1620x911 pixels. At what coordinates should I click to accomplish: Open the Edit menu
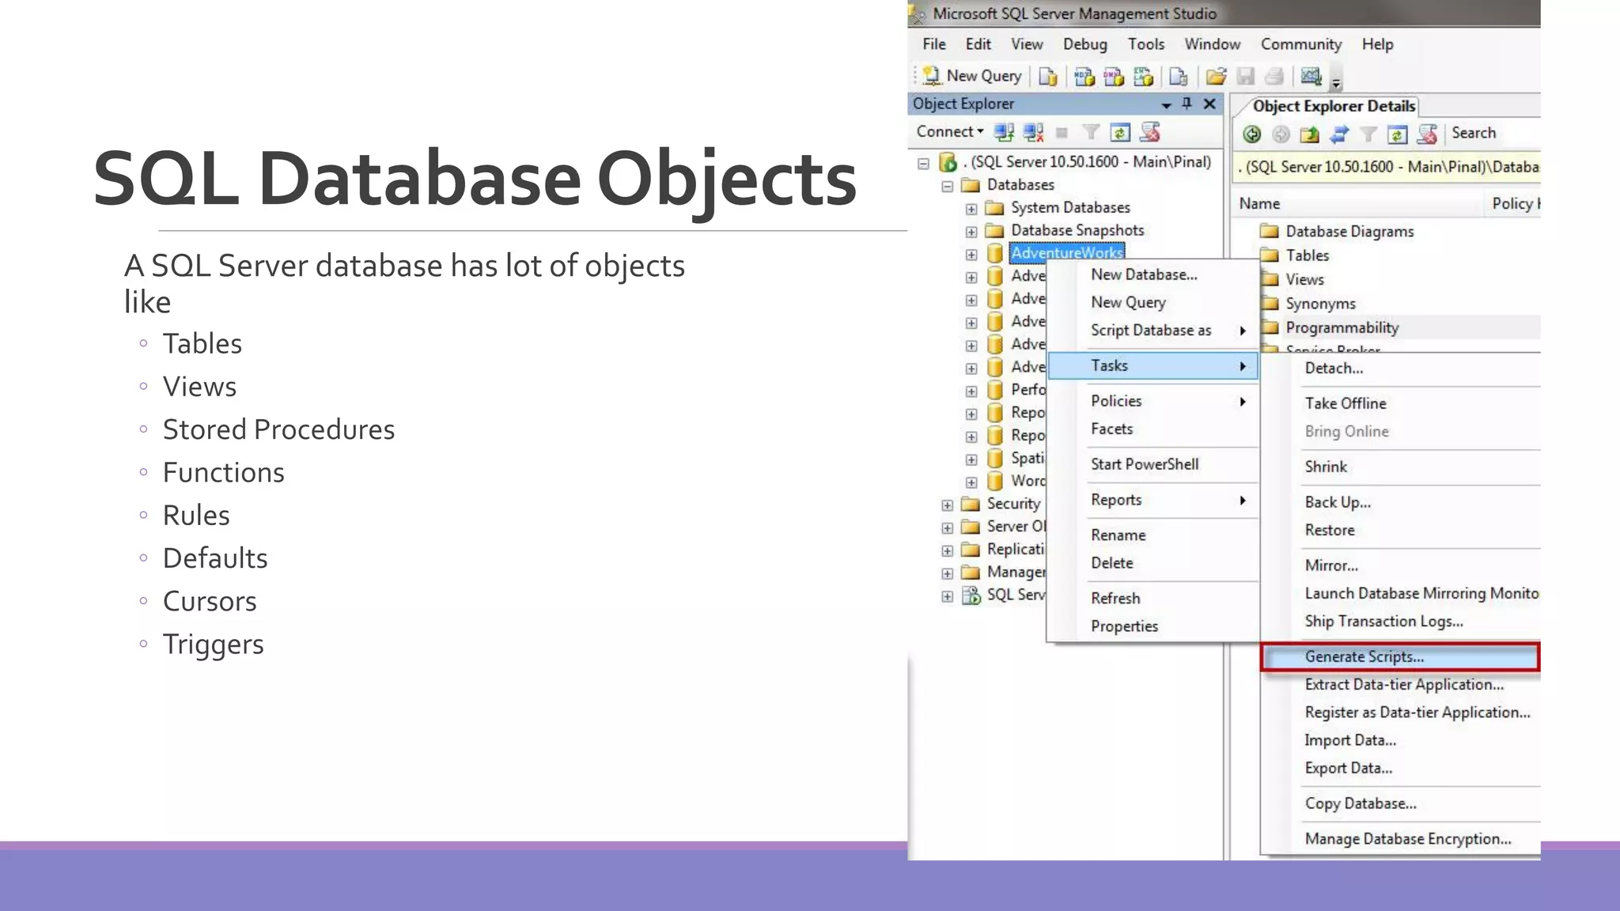[x=978, y=44]
